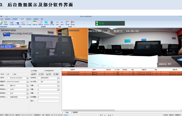This screenshot has width=182, height=116.
Task: Click the first printer icon in ribbon
Action: click(x=12, y=23)
